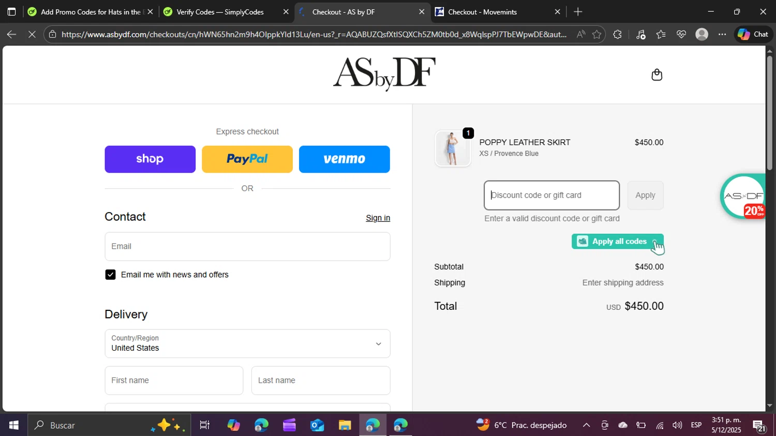Pay with Shop Pay button

(150, 159)
